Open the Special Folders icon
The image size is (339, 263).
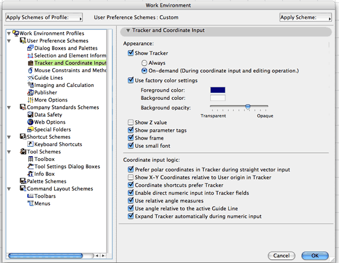click(30, 129)
